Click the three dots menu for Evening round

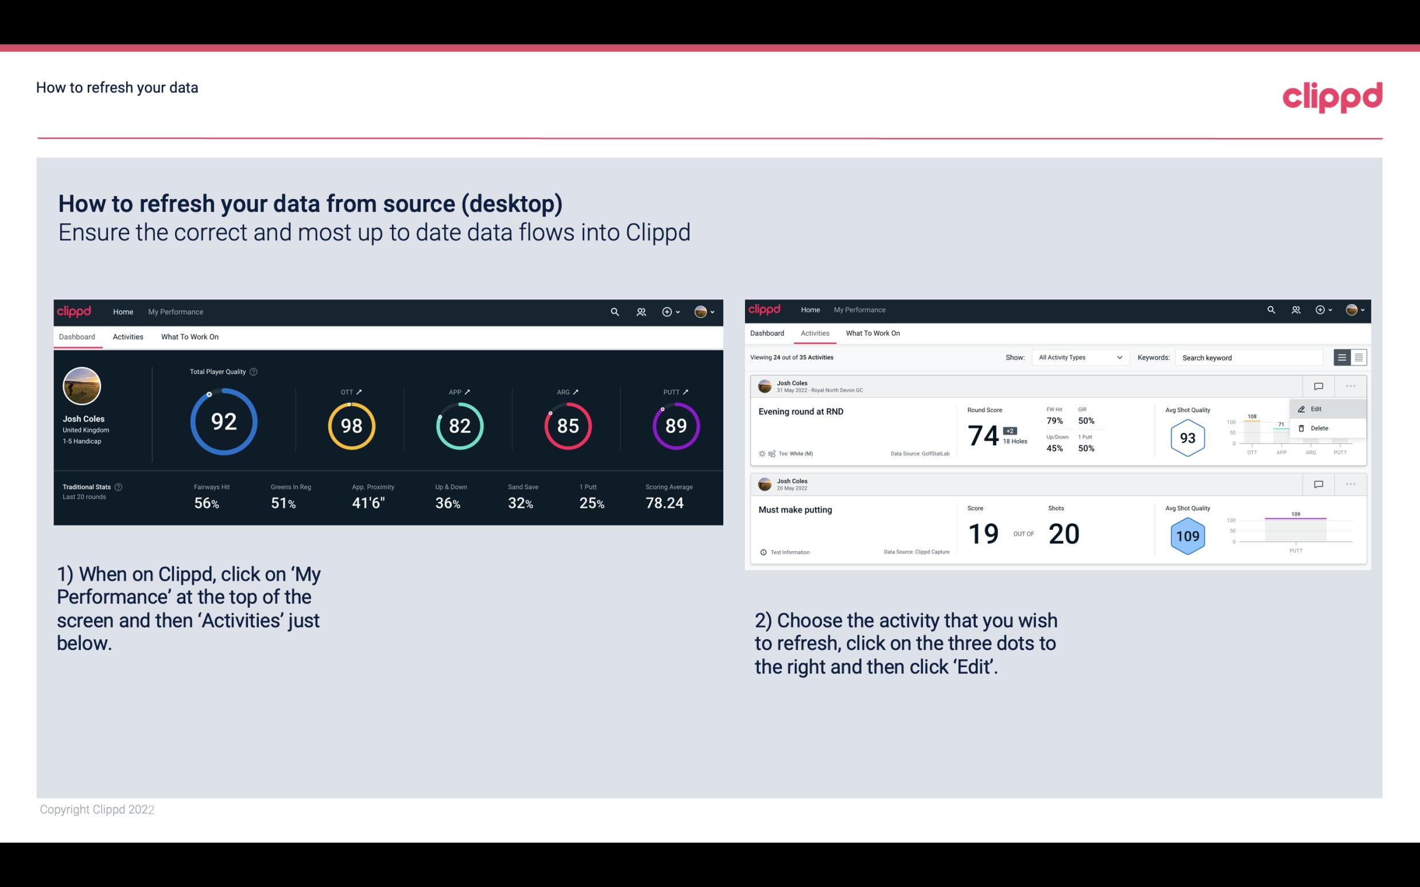click(1349, 385)
